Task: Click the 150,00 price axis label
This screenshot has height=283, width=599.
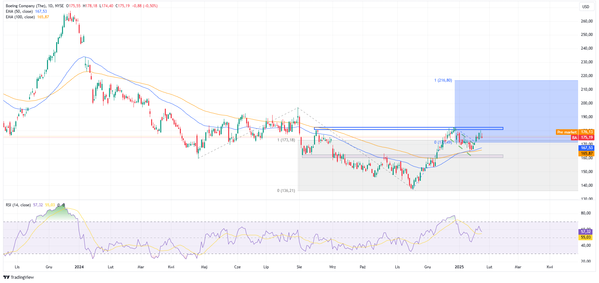Action: coord(587,172)
